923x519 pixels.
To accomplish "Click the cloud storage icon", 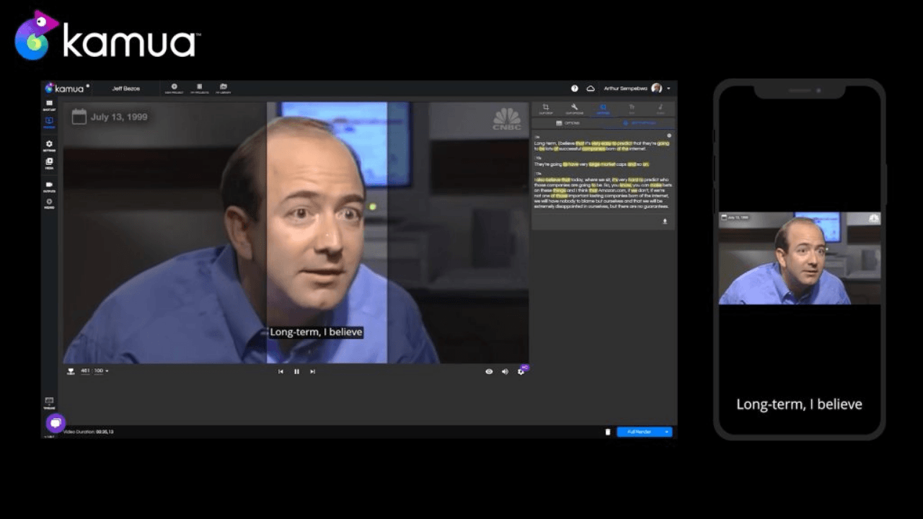I will [591, 89].
